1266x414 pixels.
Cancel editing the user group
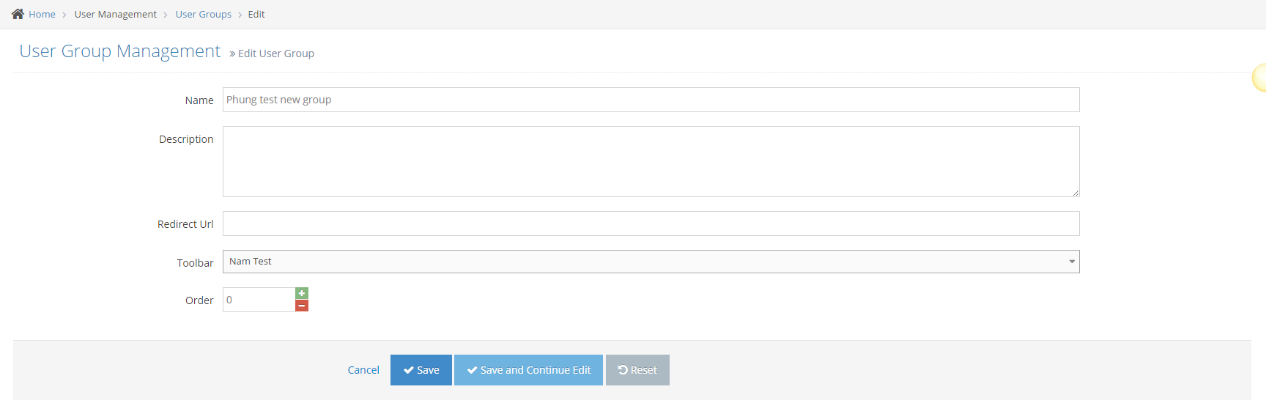(363, 370)
